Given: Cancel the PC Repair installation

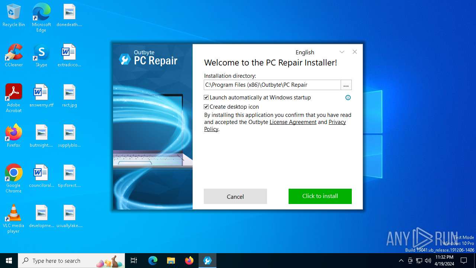Looking at the screenshot, I should click(x=235, y=196).
